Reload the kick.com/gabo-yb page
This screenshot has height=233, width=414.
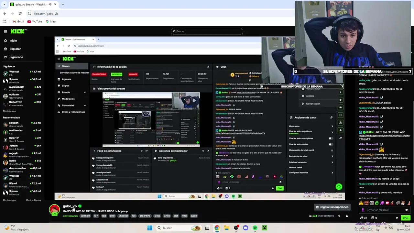[20, 14]
